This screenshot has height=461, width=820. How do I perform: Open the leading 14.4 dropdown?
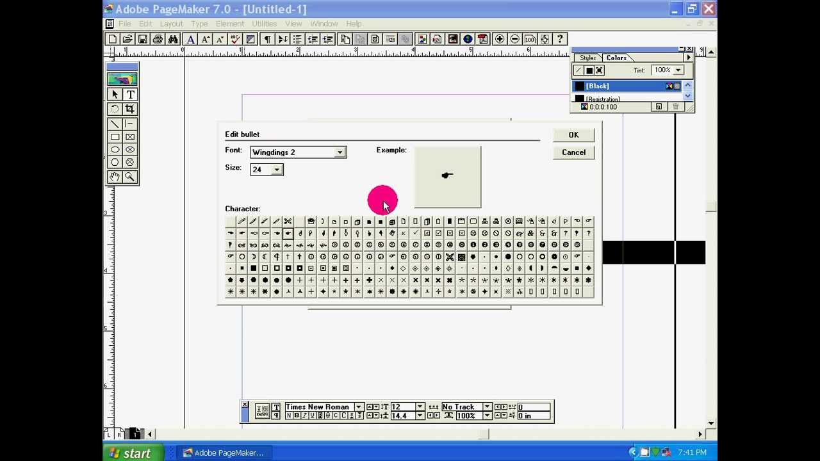420,416
